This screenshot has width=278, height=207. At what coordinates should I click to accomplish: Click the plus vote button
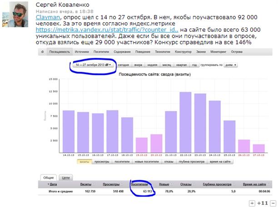point(252,202)
